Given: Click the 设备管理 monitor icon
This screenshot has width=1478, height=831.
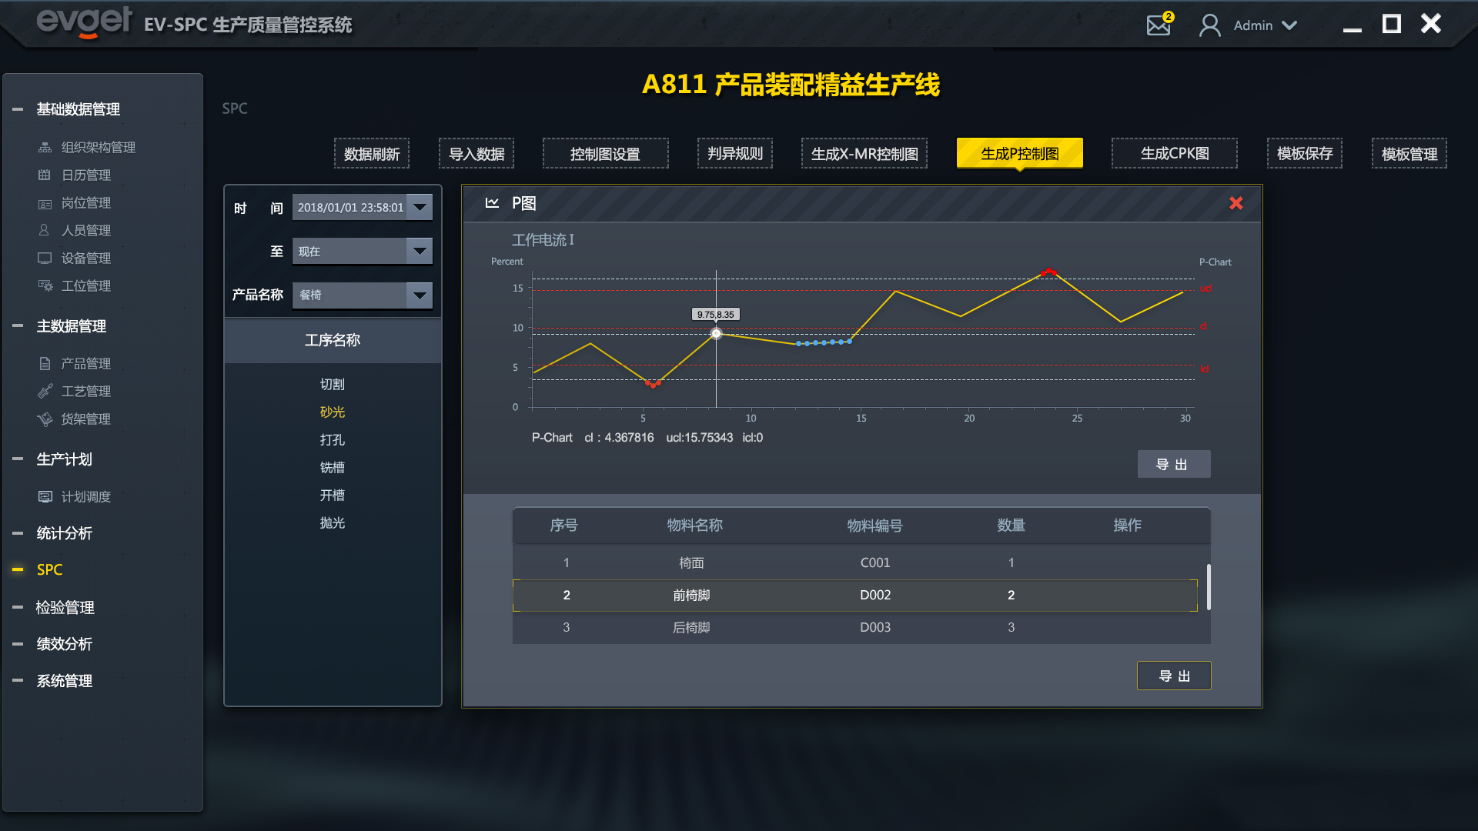Looking at the screenshot, I should (x=45, y=258).
